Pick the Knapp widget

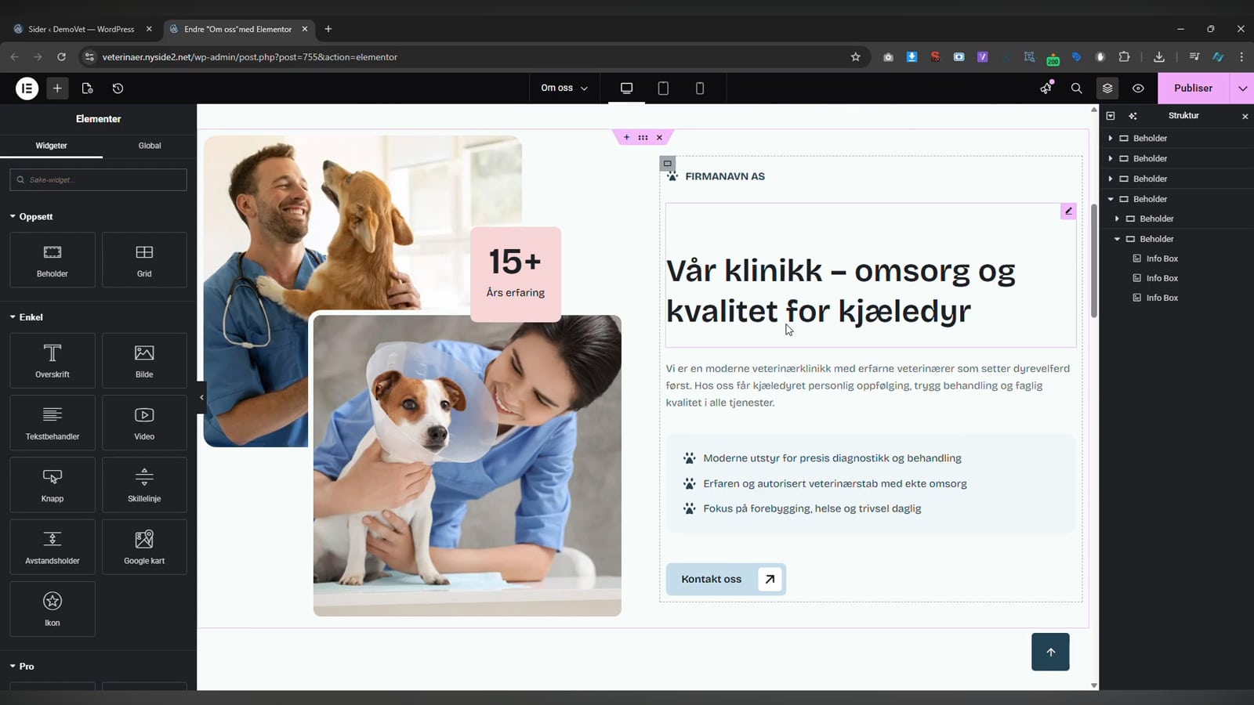coord(53,485)
